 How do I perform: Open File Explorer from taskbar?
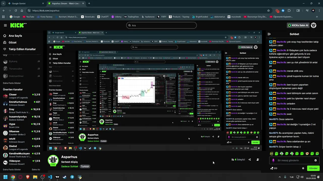click(35, 177)
